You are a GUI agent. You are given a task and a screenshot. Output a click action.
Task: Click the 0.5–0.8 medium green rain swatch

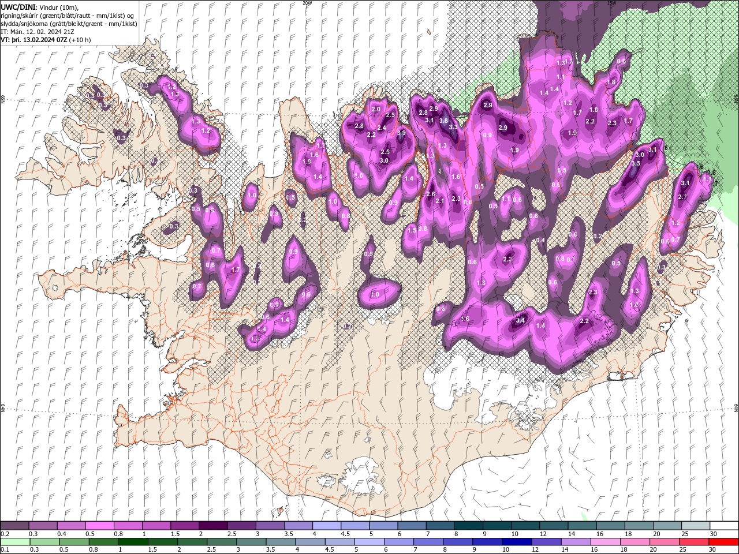tap(74, 542)
